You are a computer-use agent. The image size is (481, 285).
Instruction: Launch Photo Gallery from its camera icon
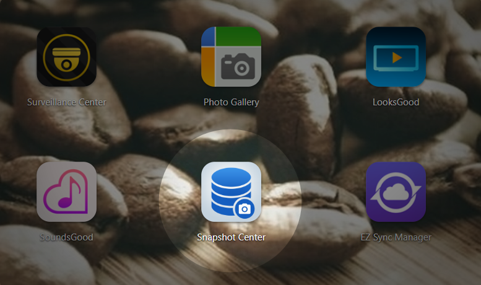pyautogui.click(x=231, y=56)
